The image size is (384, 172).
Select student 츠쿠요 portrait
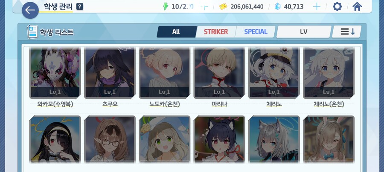110,73
